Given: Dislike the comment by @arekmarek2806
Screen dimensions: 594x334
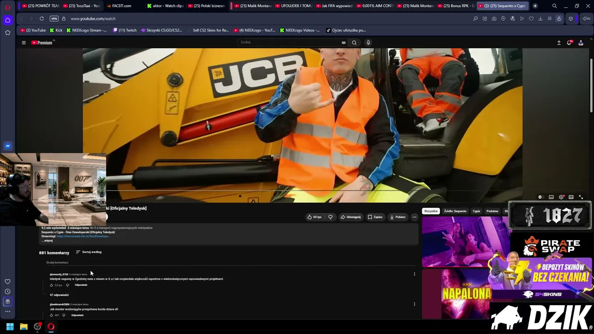Looking at the screenshot, I should [64, 315].
